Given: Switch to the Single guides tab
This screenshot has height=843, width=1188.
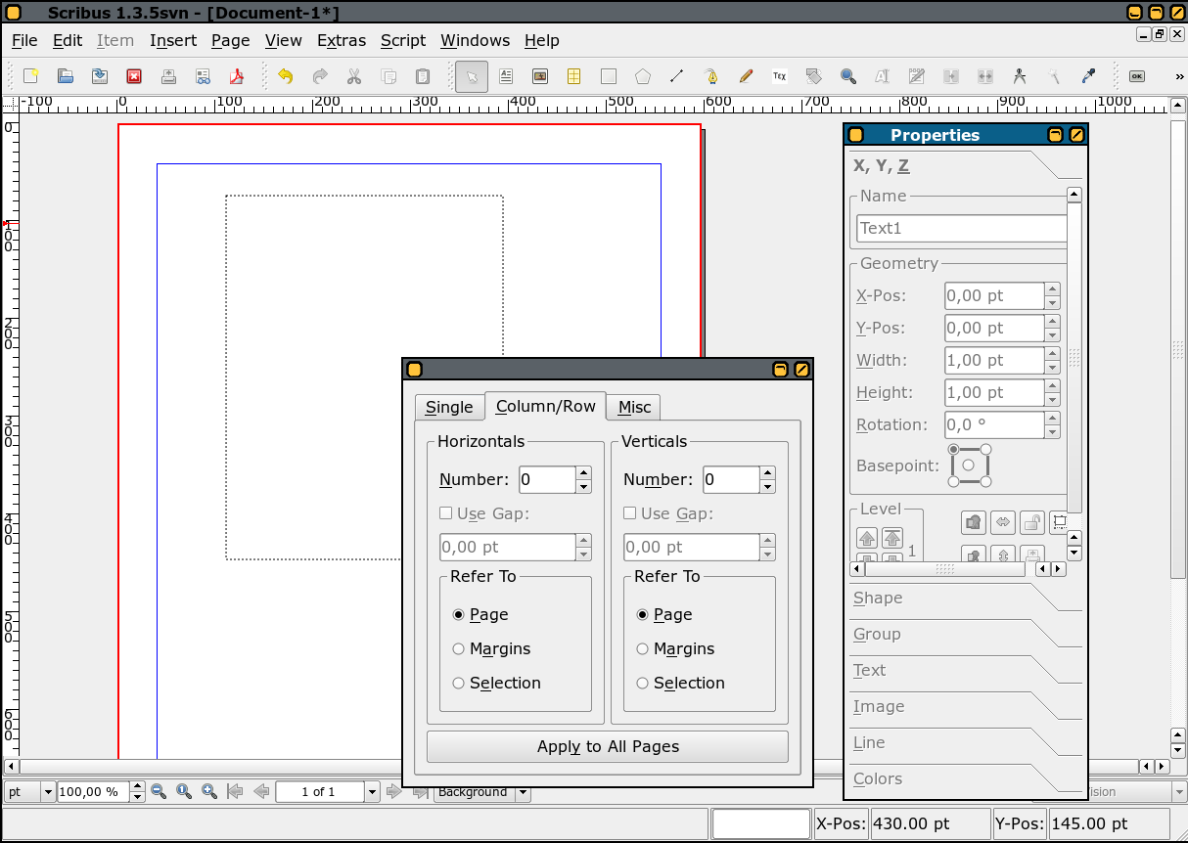Looking at the screenshot, I should point(449,408).
